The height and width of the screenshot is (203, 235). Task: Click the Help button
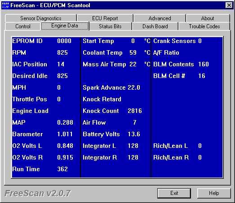(x=214, y=193)
